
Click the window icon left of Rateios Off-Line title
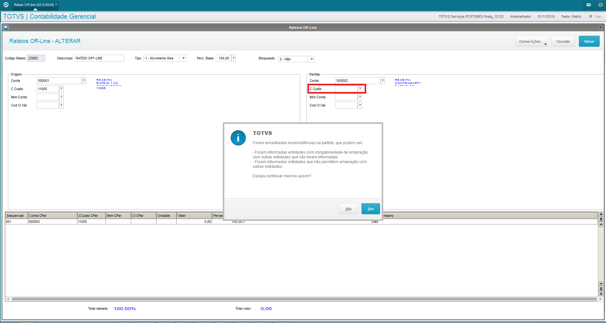[6, 27]
